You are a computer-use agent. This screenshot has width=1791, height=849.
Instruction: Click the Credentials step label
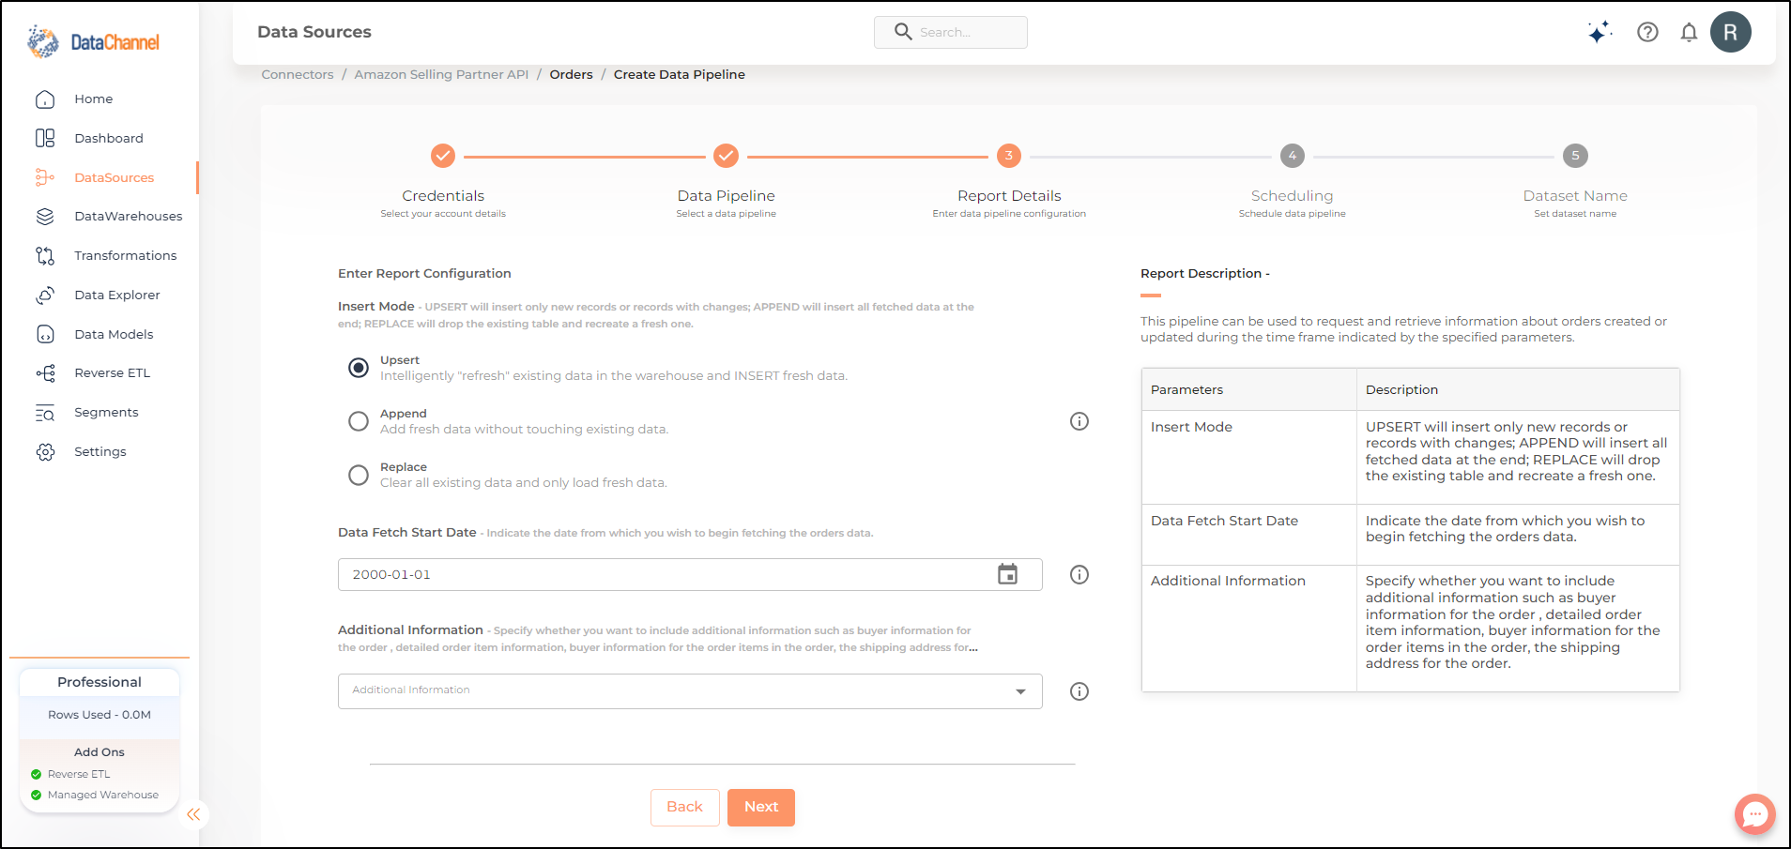443,195
